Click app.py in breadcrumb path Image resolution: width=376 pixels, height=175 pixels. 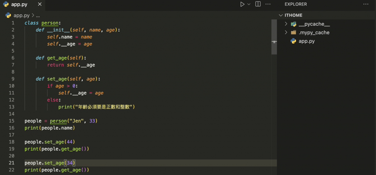click(22, 15)
